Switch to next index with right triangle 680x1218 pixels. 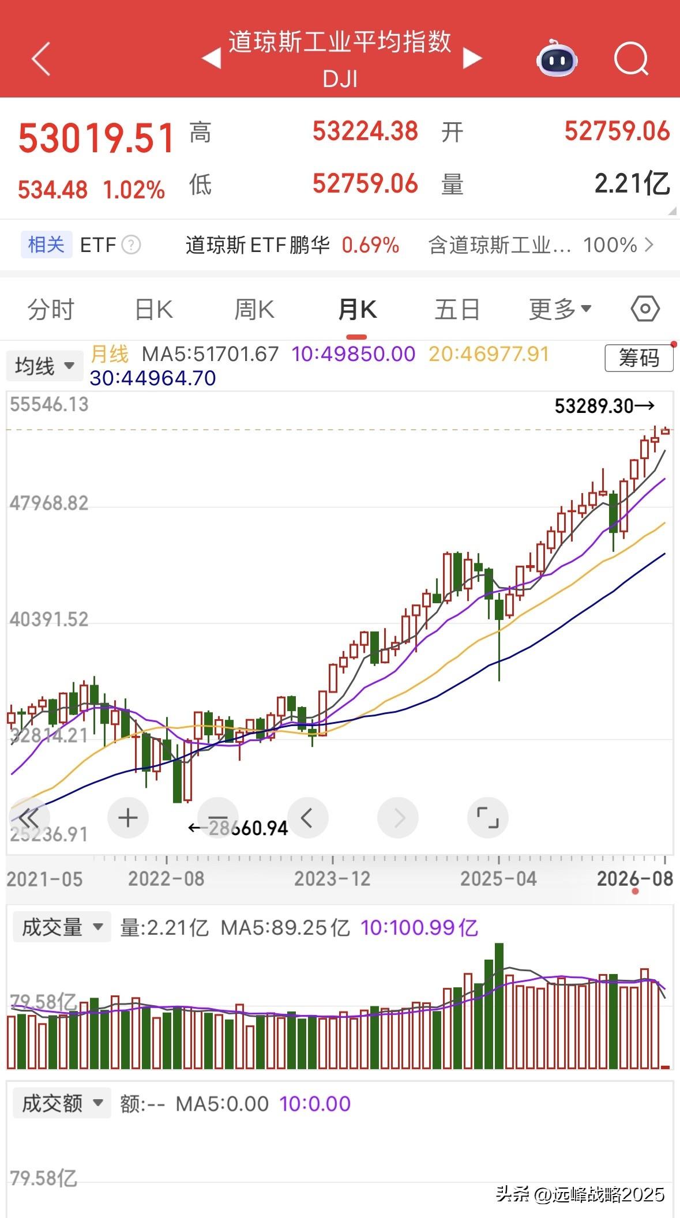tap(472, 58)
